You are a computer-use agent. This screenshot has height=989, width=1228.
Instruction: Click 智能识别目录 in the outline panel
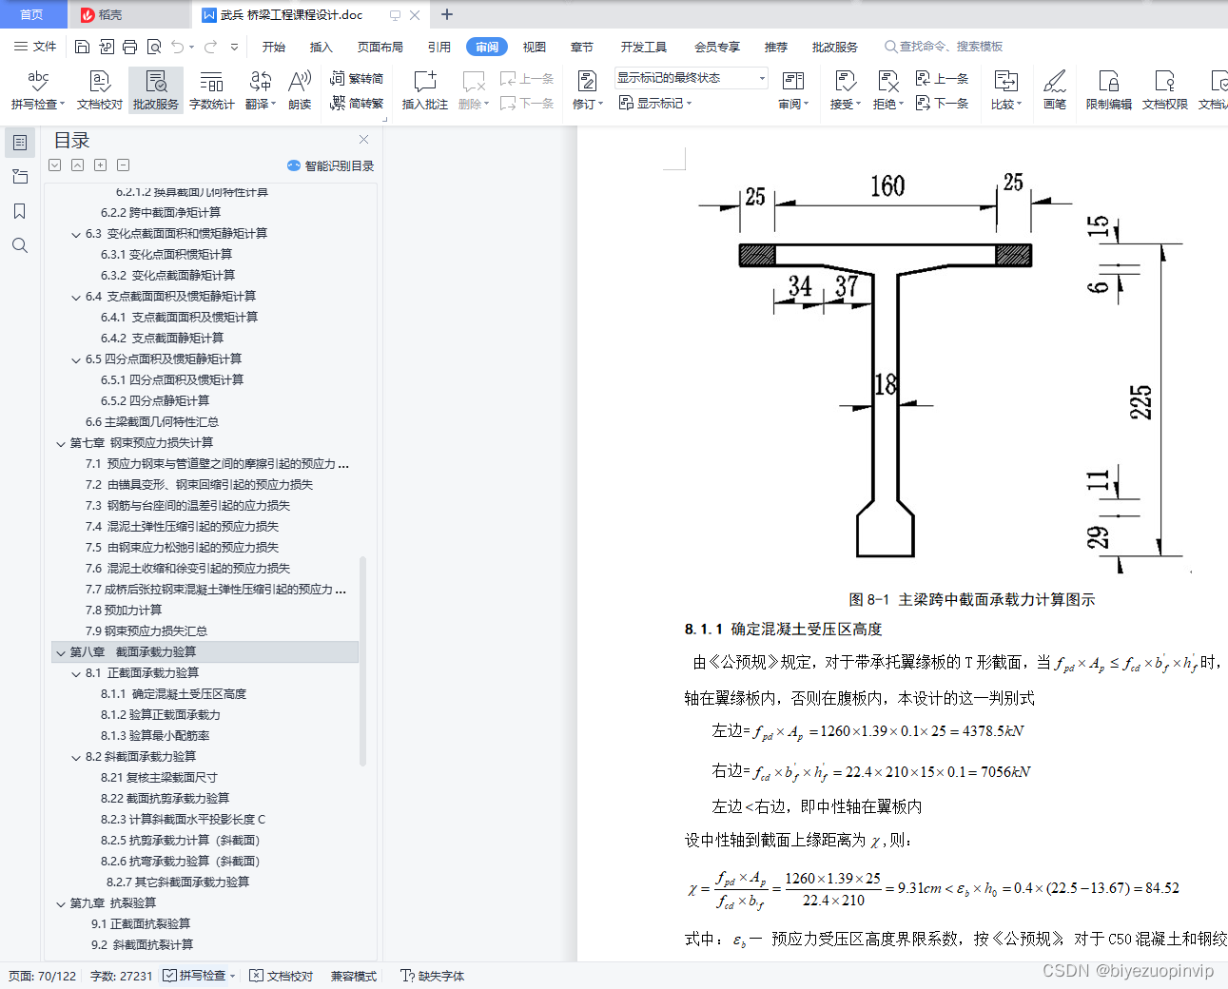332,165
